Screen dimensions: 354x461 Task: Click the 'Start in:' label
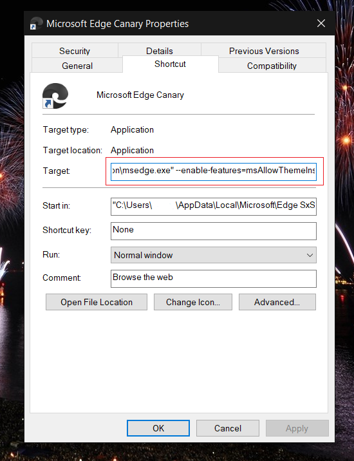(x=57, y=205)
